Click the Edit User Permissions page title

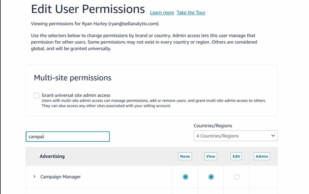(x=88, y=9)
